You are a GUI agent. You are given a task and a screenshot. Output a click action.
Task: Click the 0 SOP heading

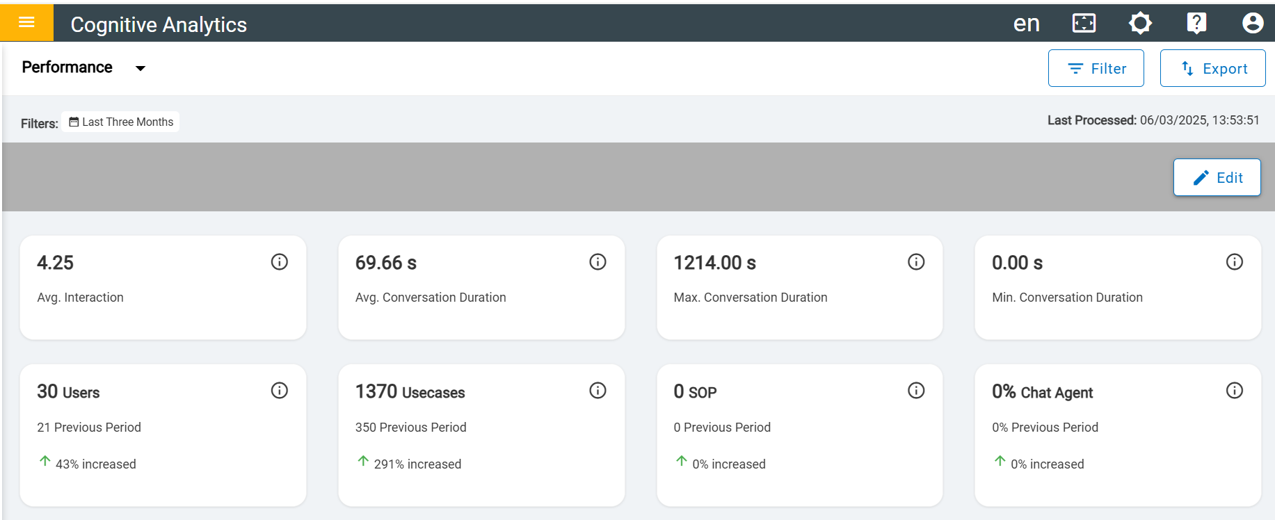click(x=695, y=392)
